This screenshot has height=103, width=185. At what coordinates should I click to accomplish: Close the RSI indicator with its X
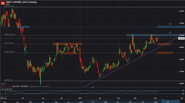(x=12, y=89)
